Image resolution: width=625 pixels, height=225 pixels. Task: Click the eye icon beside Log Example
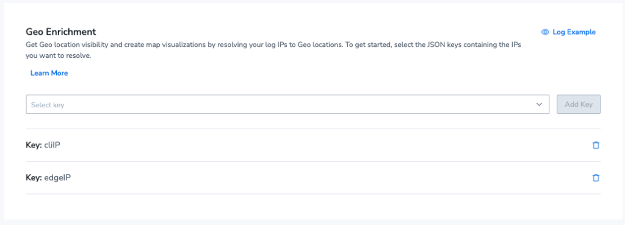point(545,32)
